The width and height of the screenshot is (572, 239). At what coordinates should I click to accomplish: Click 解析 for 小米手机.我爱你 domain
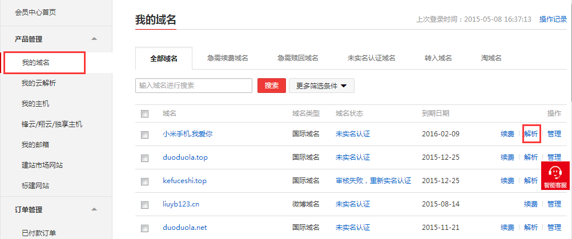(x=531, y=134)
